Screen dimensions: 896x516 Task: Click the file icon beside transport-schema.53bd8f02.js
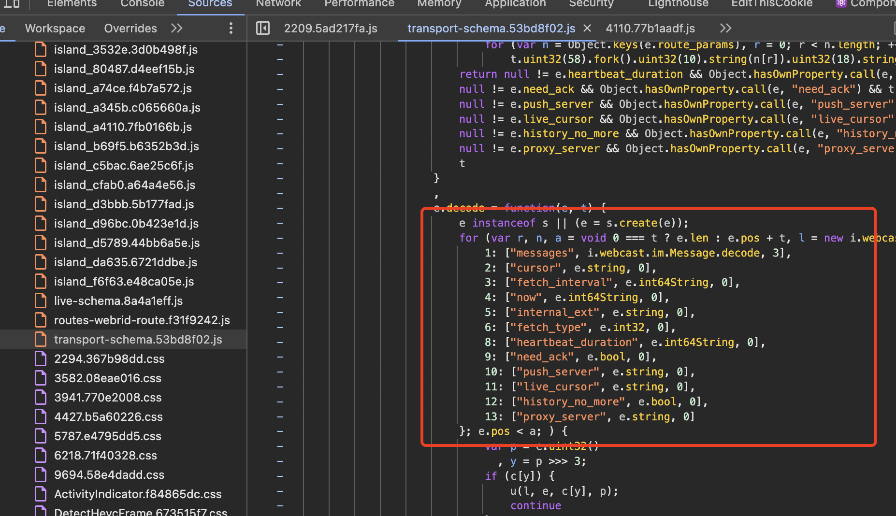click(41, 339)
